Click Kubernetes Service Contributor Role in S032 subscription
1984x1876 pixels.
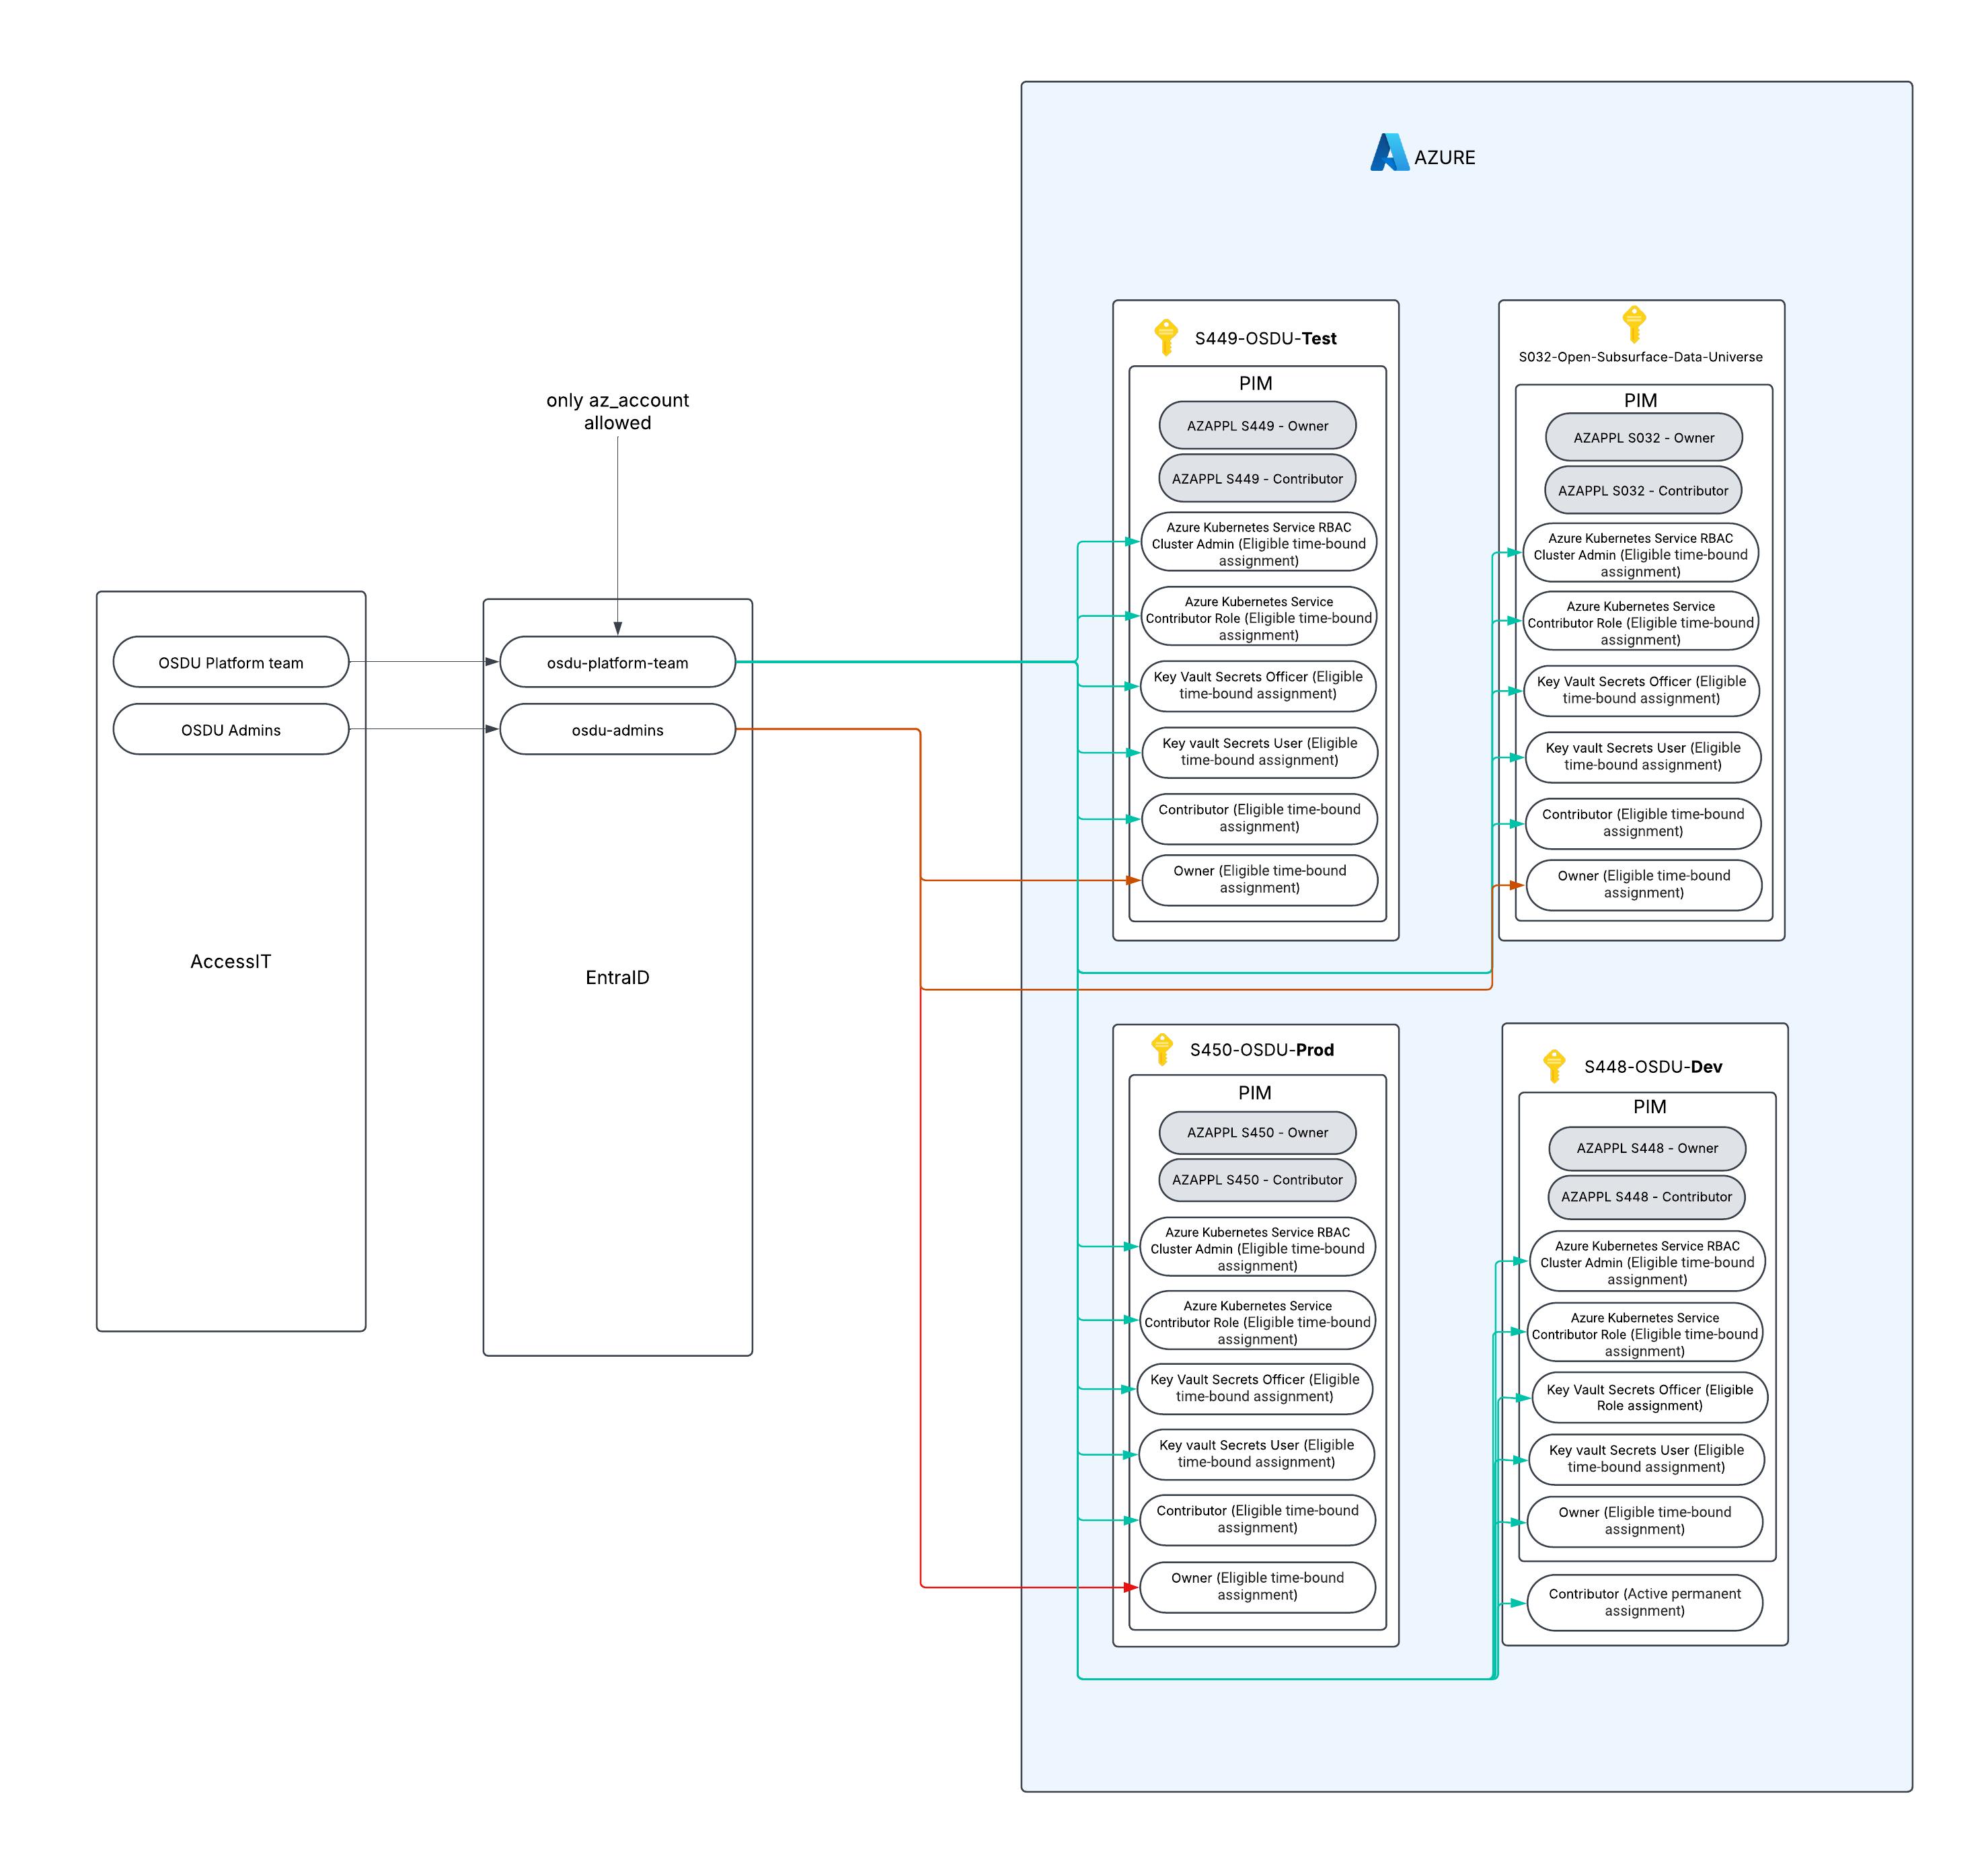tap(1641, 622)
